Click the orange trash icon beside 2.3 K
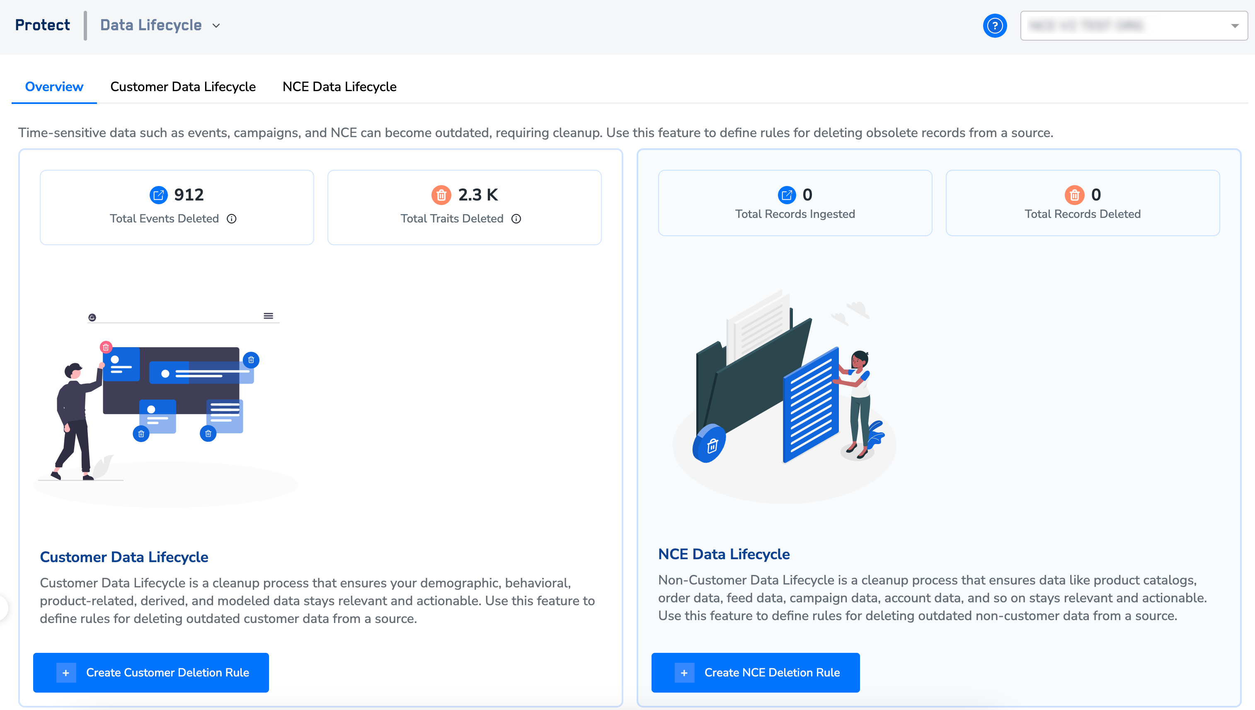1255x710 pixels. coord(441,195)
